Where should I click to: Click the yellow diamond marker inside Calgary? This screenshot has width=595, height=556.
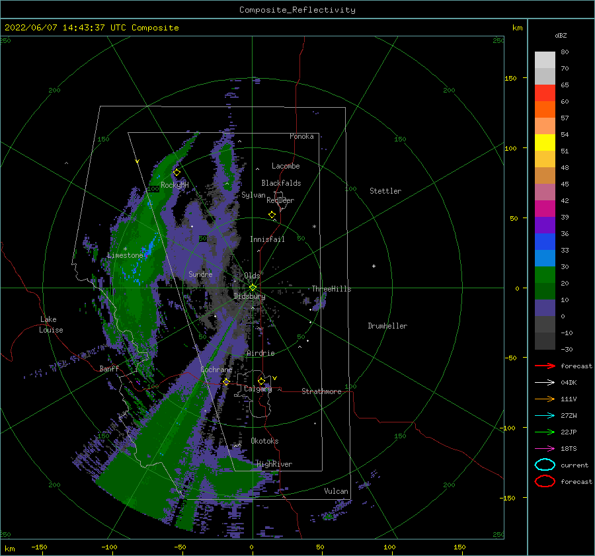261,381
